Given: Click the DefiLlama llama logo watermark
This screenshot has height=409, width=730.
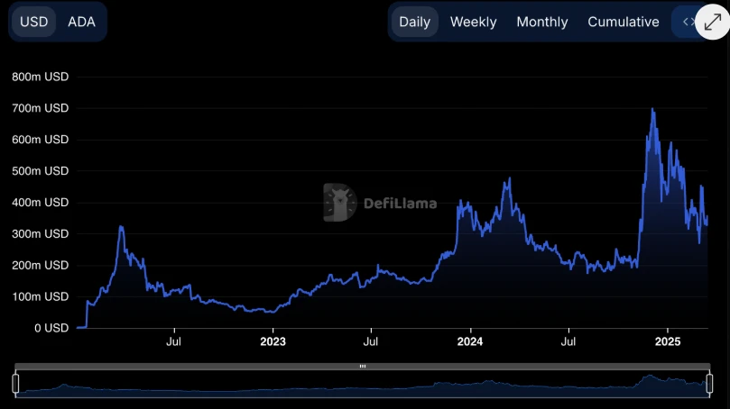Looking at the screenshot, I should coord(340,203).
